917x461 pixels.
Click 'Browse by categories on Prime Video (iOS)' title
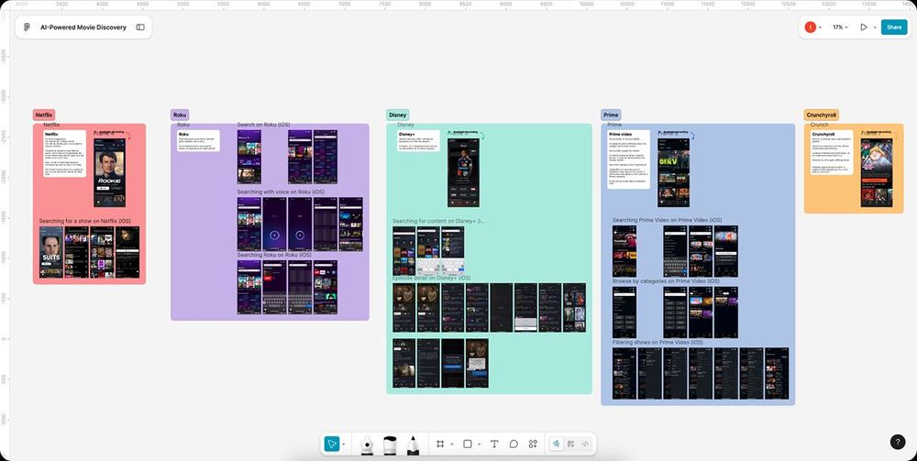pos(666,281)
